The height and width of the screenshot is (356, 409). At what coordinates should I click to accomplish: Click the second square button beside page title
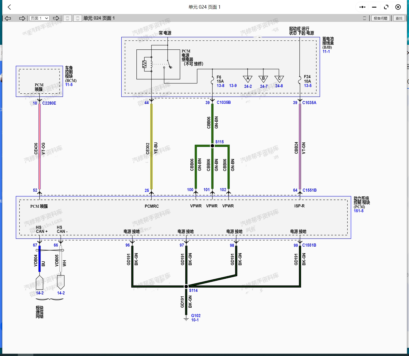(78, 18)
